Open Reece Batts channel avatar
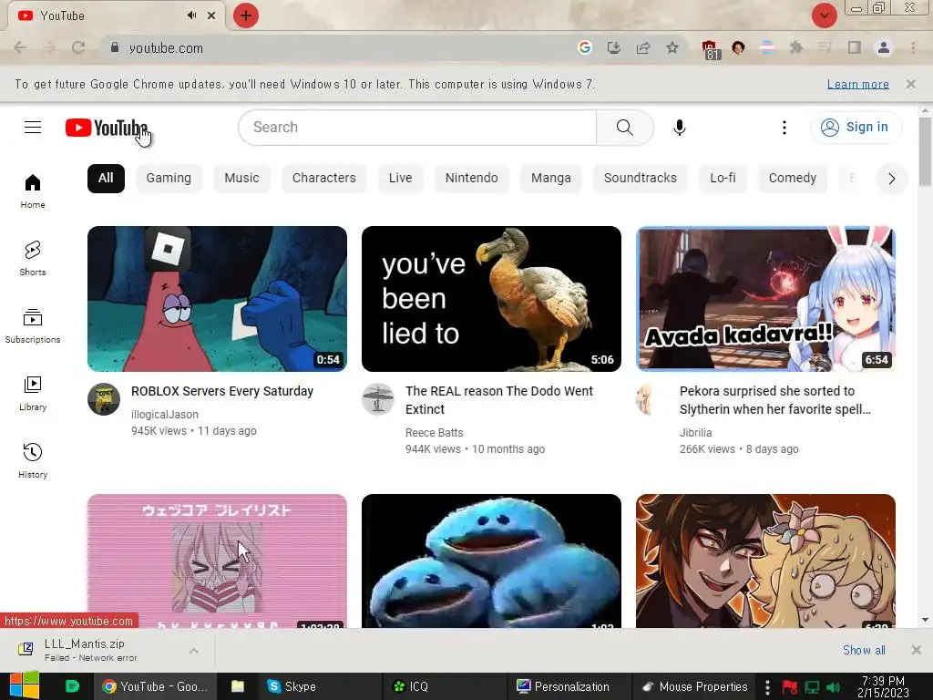The width and height of the screenshot is (933, 700). [x=378, y=399]
